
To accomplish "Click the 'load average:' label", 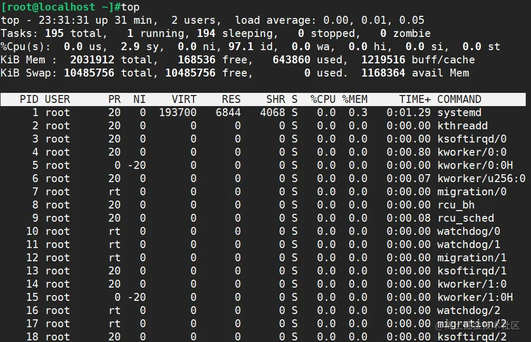I will 275,21.
